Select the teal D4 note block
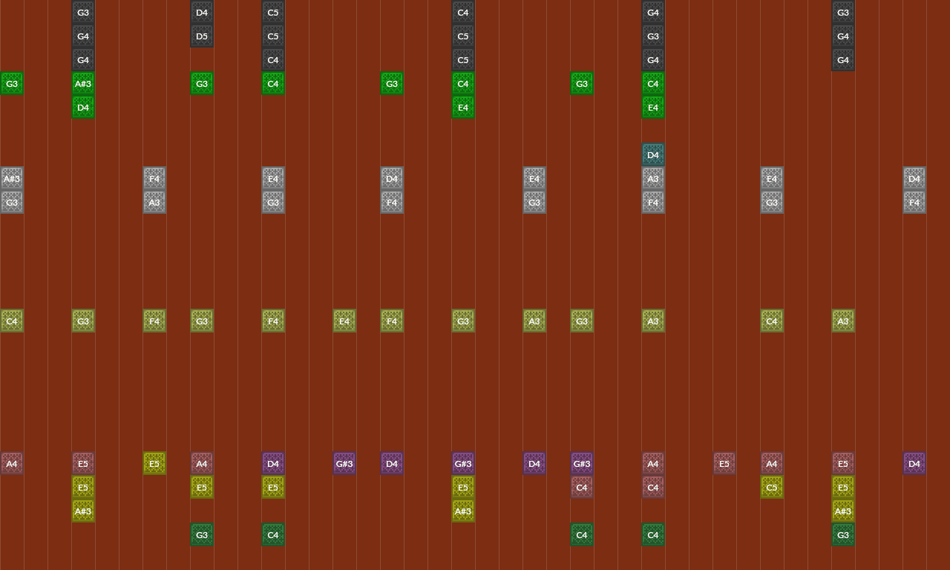950x570 pixels. click(x=653, y=155)
